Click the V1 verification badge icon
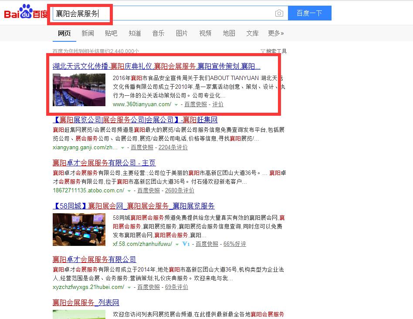The image size is (413, 319). [x=186, y=244]
